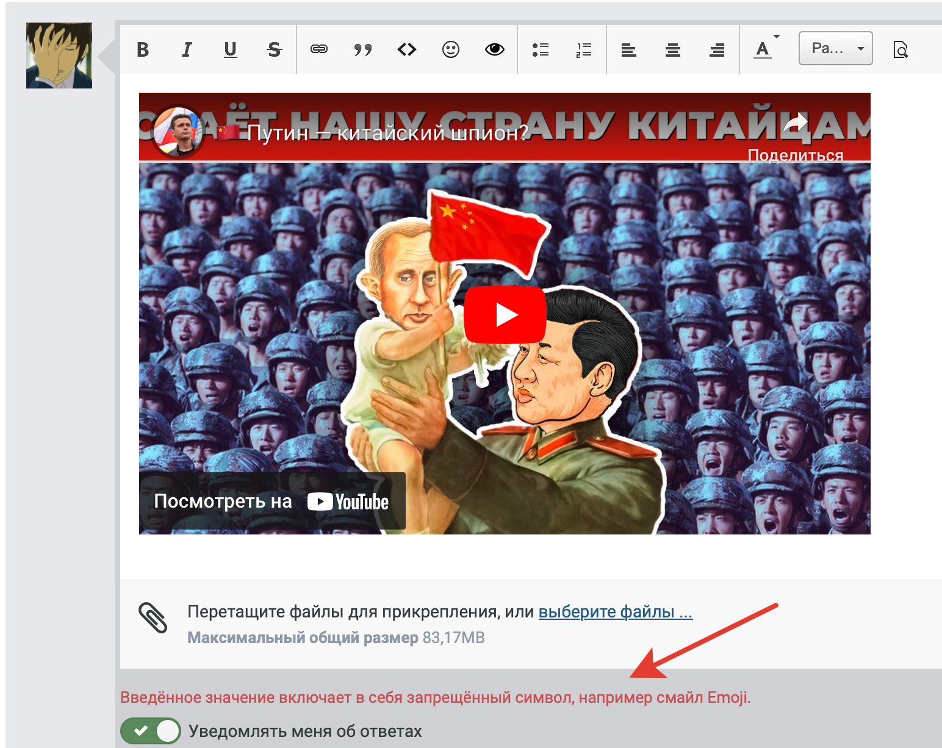Align text to the left

click(629, 49)
